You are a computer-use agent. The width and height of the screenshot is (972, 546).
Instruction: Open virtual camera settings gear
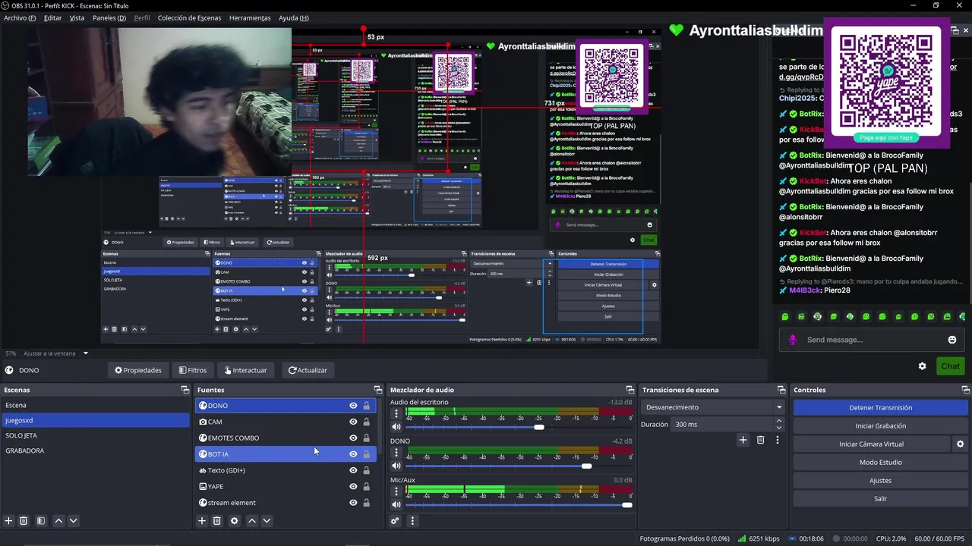[x=960, y=444]
